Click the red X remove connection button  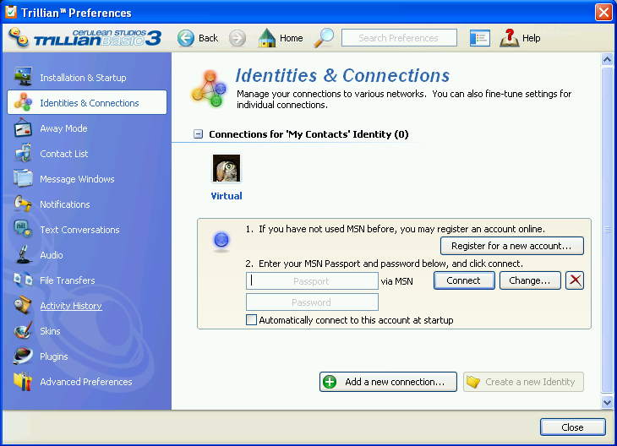(575, 280)
